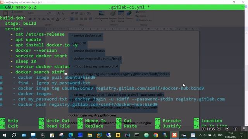Click WordPad text highlight color button

click(x=64, y=19)
